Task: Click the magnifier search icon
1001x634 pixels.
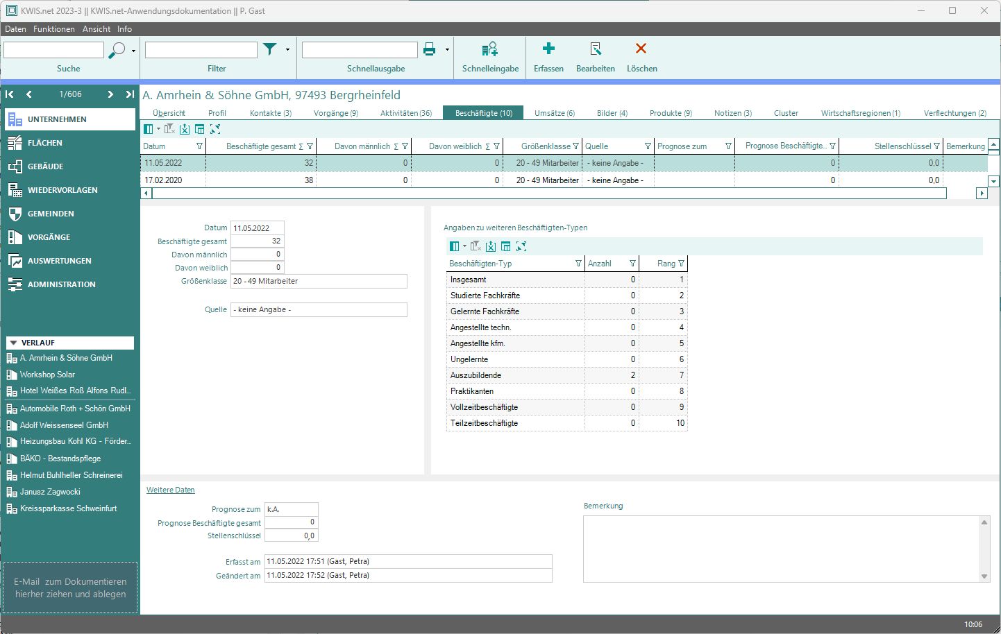Action: coord(117,50)
